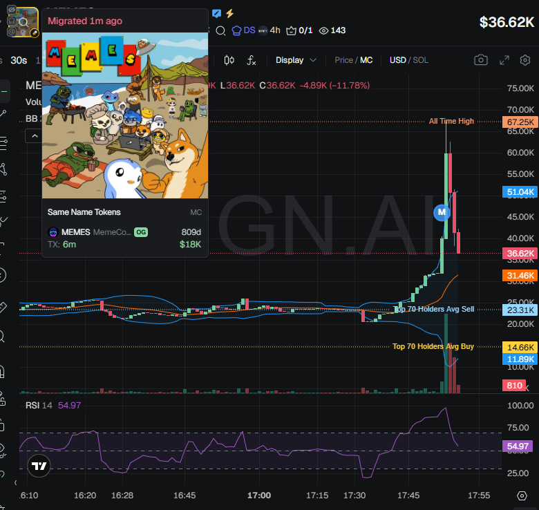Open the candlestick chart type selector
Screen dimensions: 539x510
tap(229, 61)
